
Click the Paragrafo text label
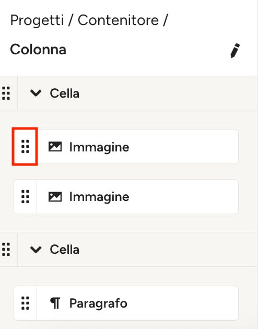[x=98, y=303]
